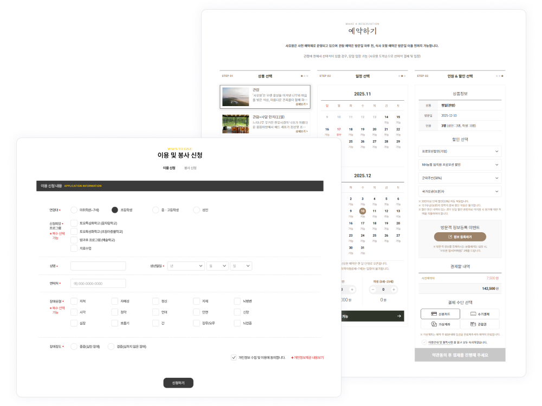
Task: Open the birth year 년 dropdown
Action: tap(185, 266)
